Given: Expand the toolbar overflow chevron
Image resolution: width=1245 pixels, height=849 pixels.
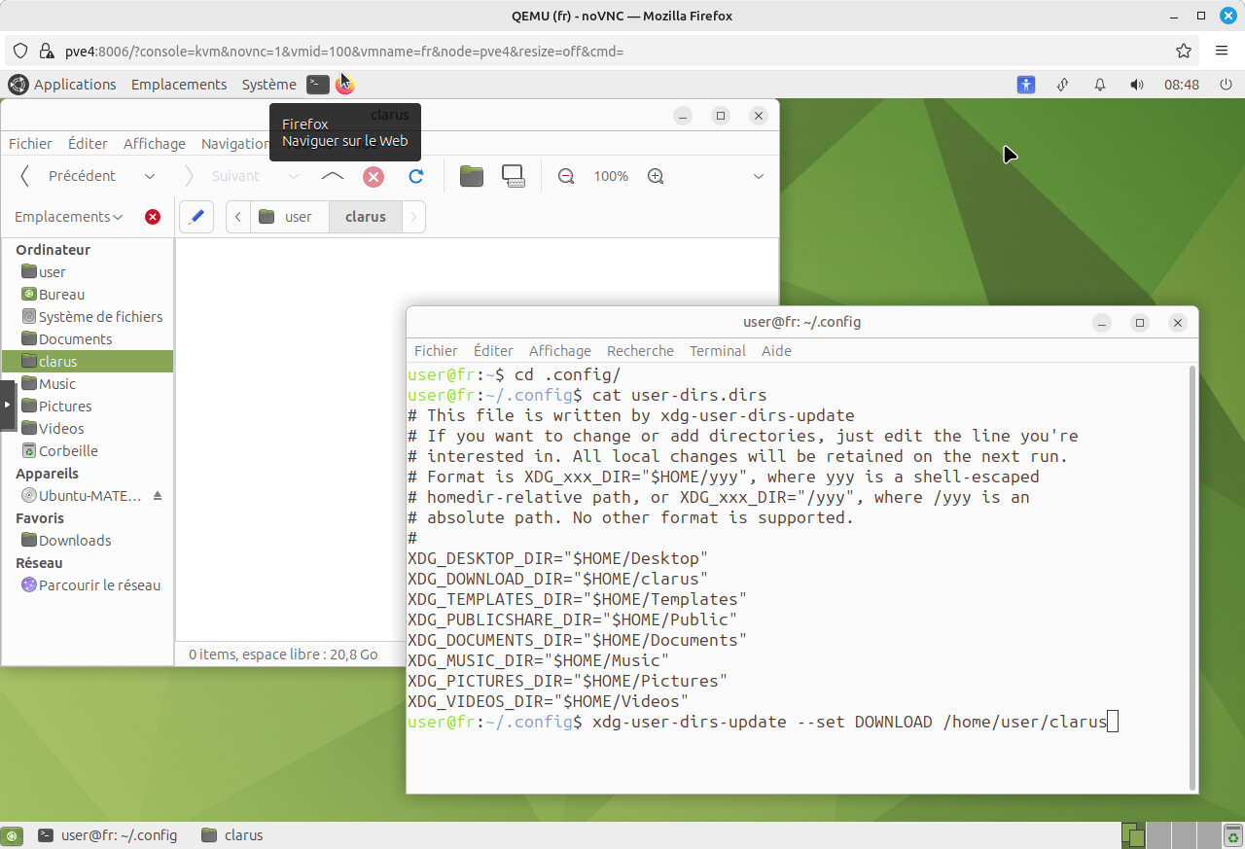Looking at the screenshot, I should click(759, 176).
